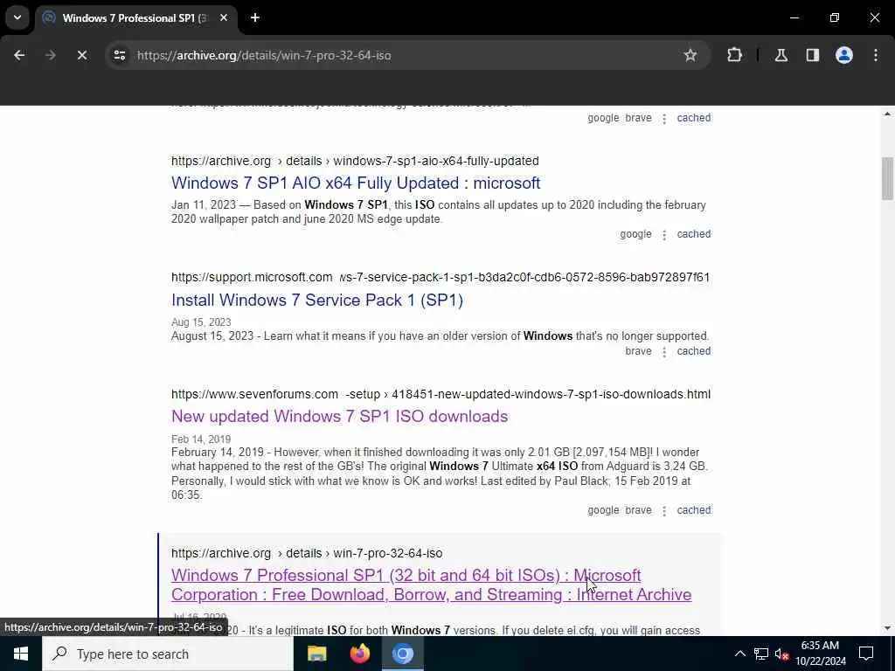The height and width of the screenshot is (671, 895).
Task: Open Windows 7 Professional SP1 Internet Archive result
Action: [432, 585]
